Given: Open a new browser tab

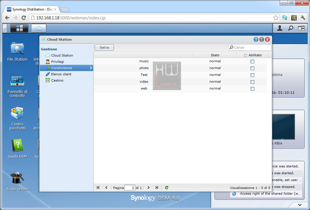Looking at the screenshot, I should [65, 9].
